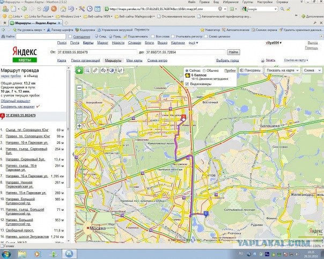Open the Схема map type dropdown
The width and height of the screenshot is (324, 259).
[x=312, y=70]
